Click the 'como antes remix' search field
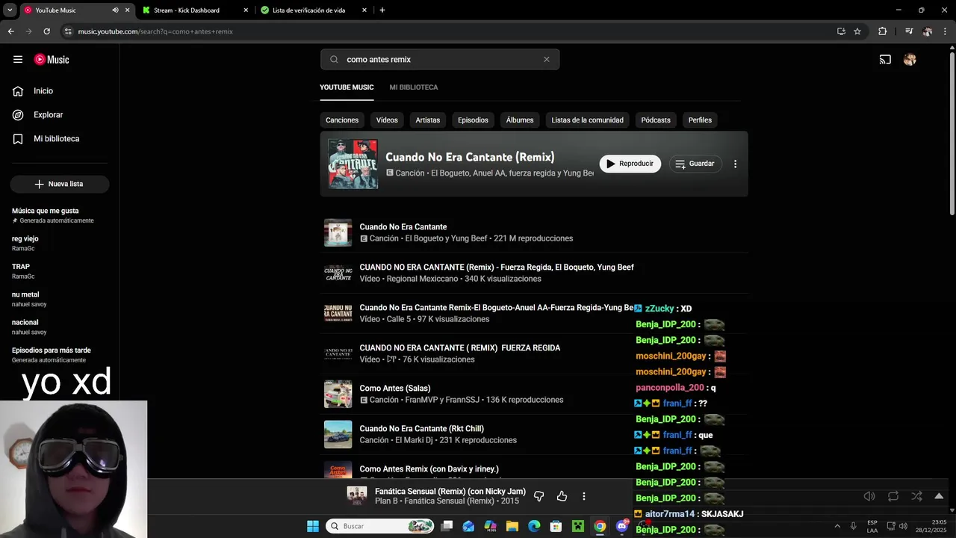 (440, 60)
